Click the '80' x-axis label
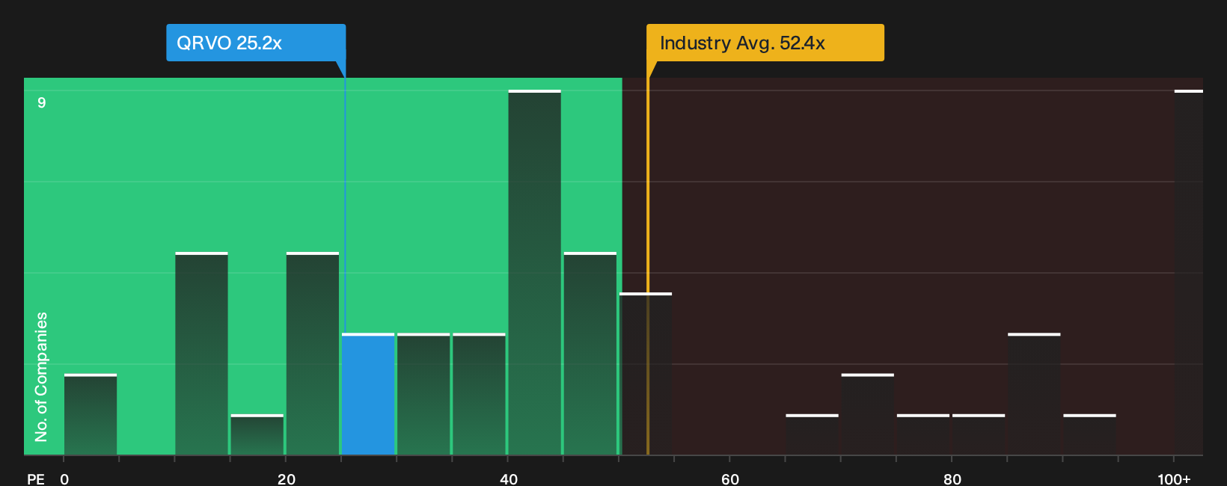The image size is (1227, 486). [x=952, y=479]
